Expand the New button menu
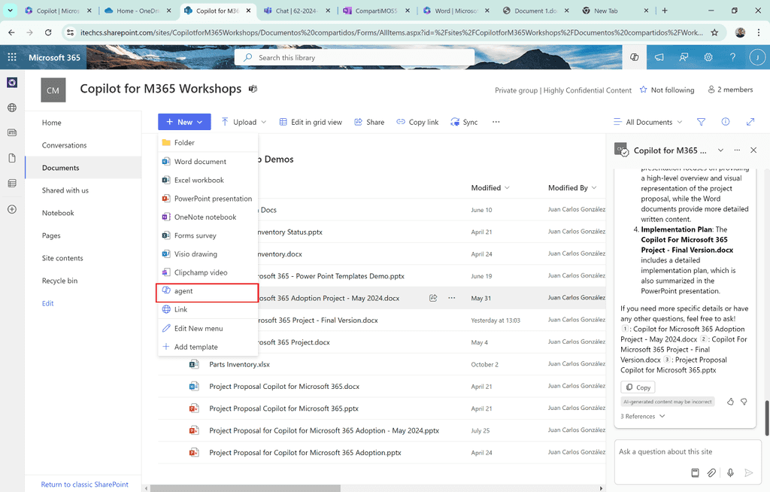 (185, 122)
